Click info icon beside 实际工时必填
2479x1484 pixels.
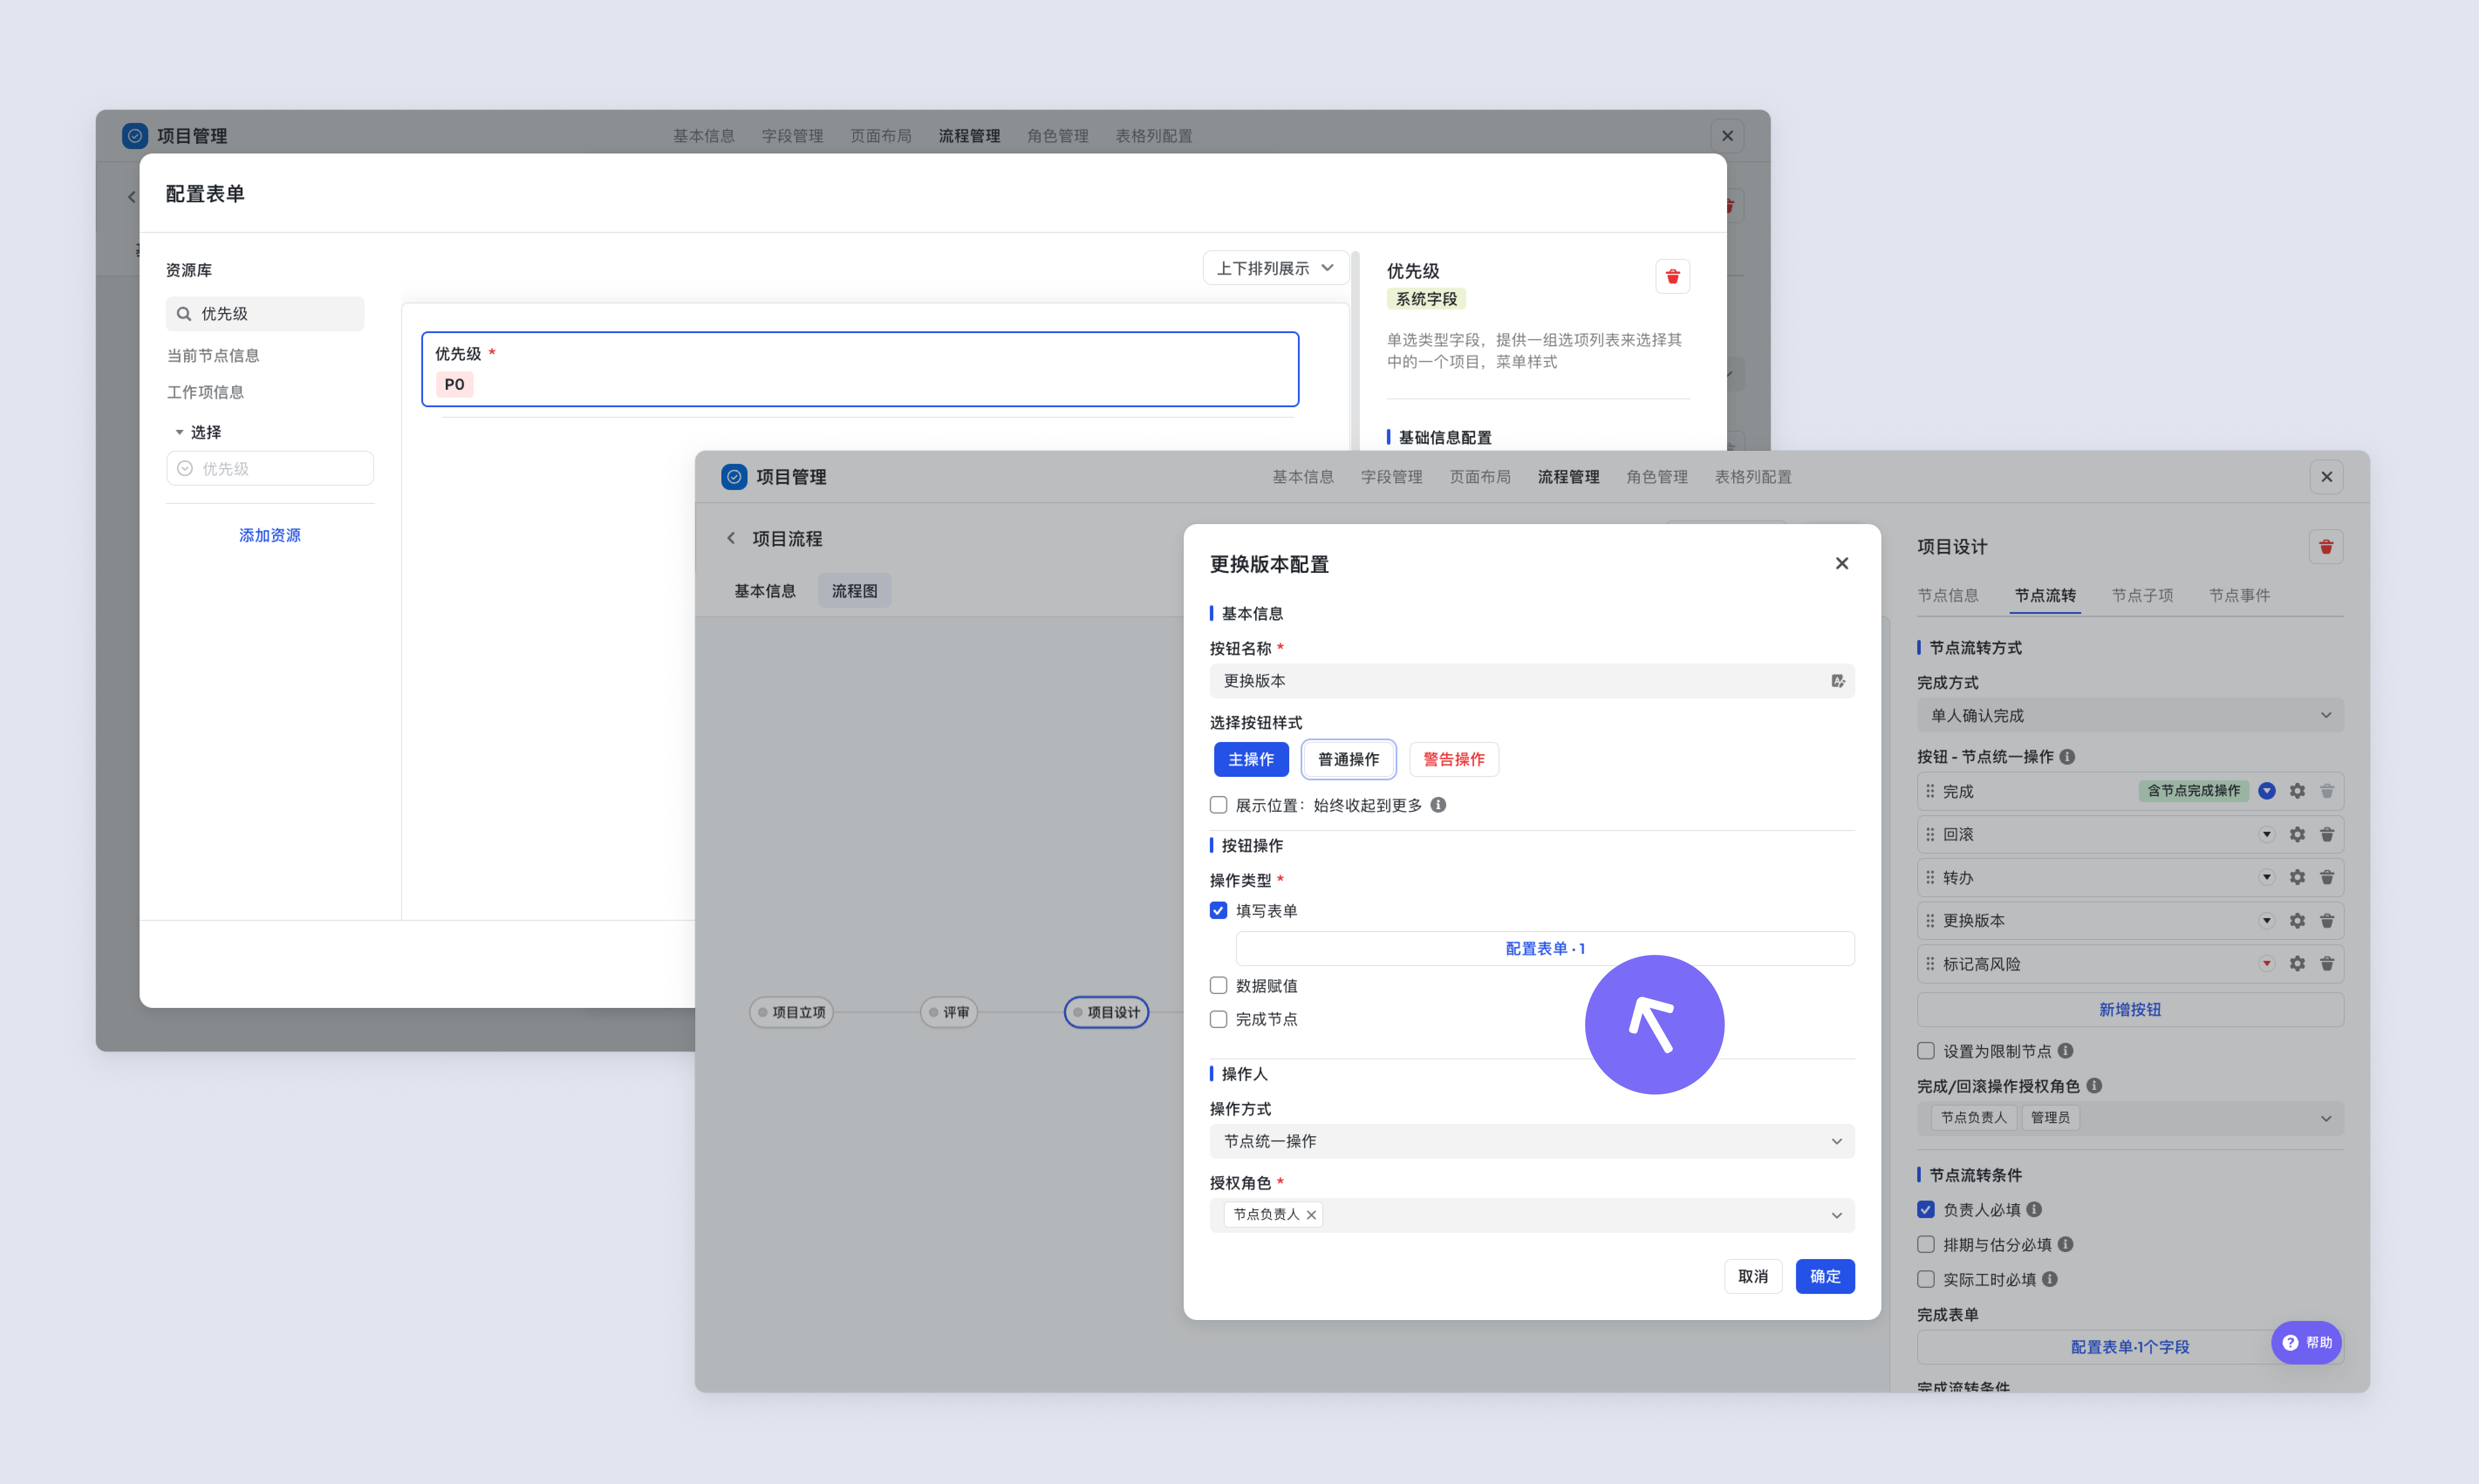tap(2050, 1279)
